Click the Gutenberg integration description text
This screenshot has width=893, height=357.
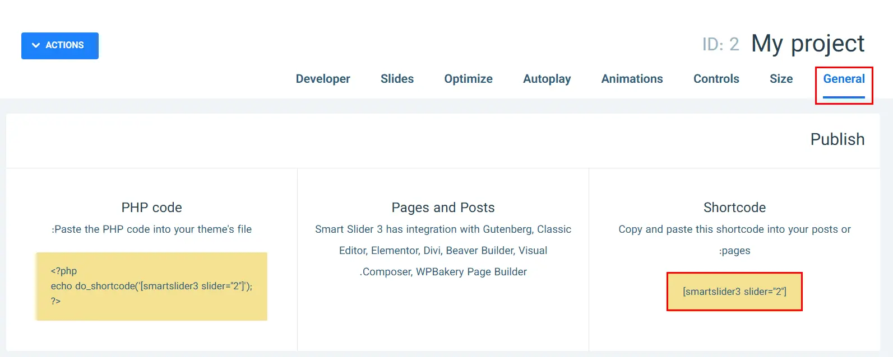pos(443,251)
